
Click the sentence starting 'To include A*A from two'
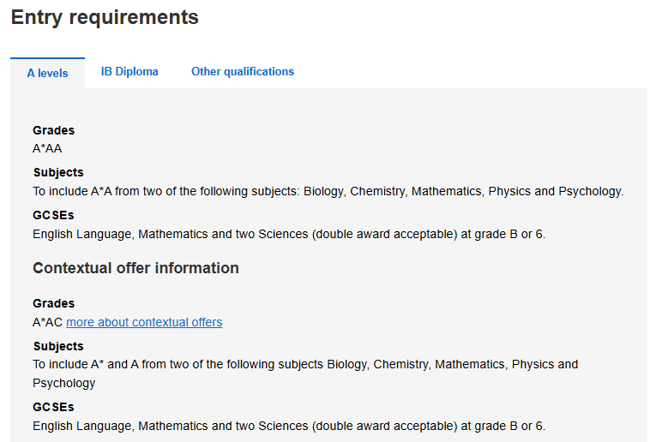click(x=328, y=191)
